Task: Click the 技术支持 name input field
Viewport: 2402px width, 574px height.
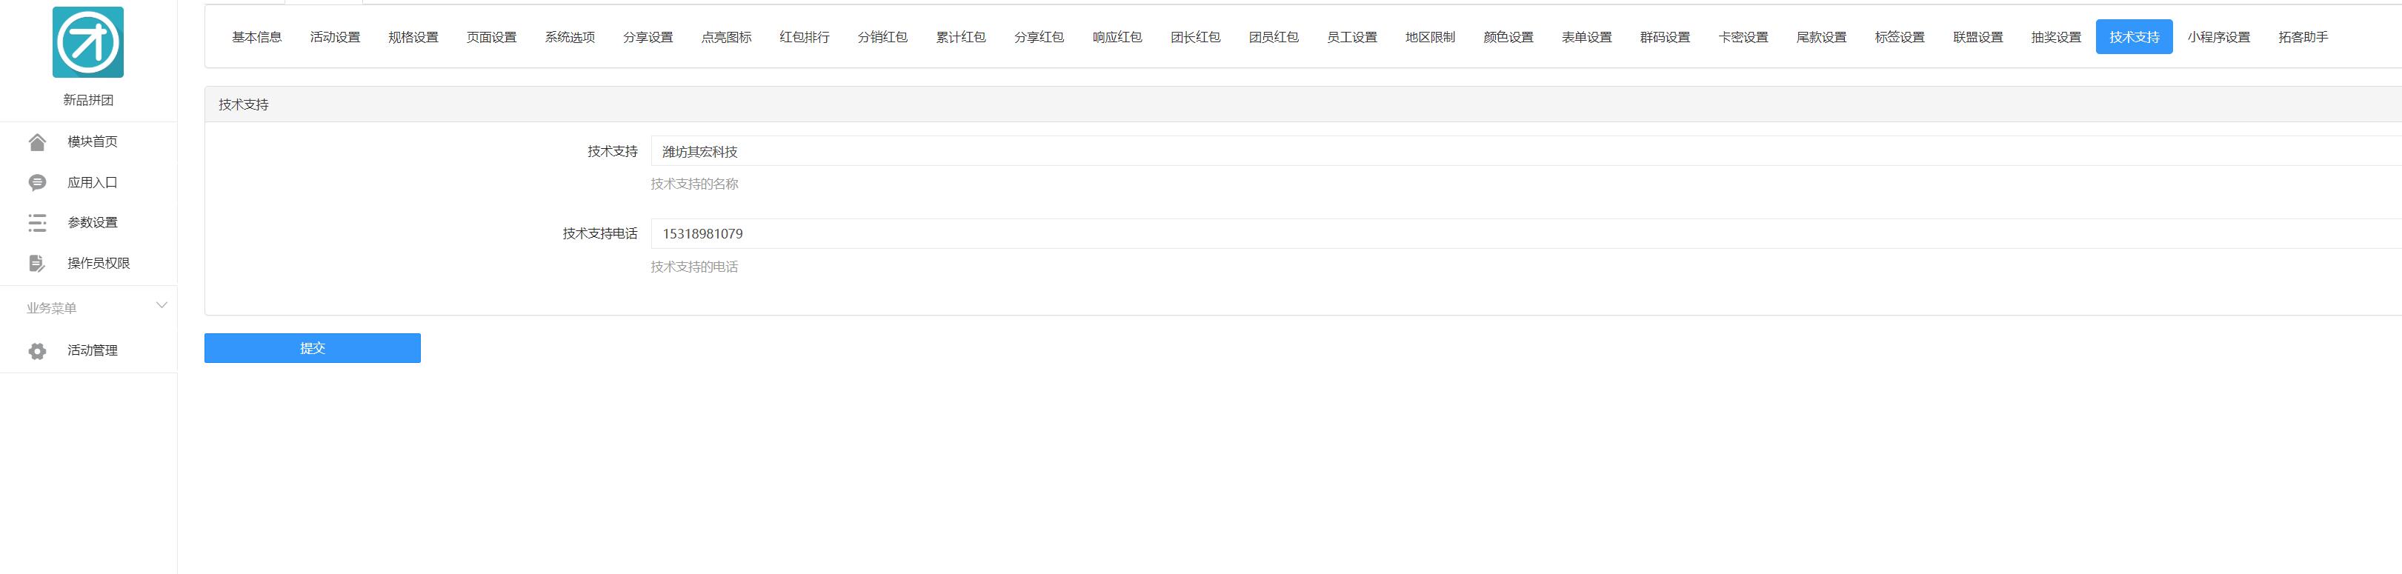Action: (1526, 151)
